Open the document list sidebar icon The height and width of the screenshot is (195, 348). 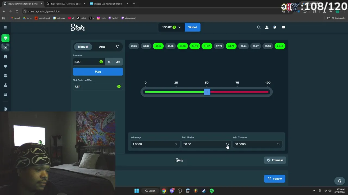click(x=5, y=95)
